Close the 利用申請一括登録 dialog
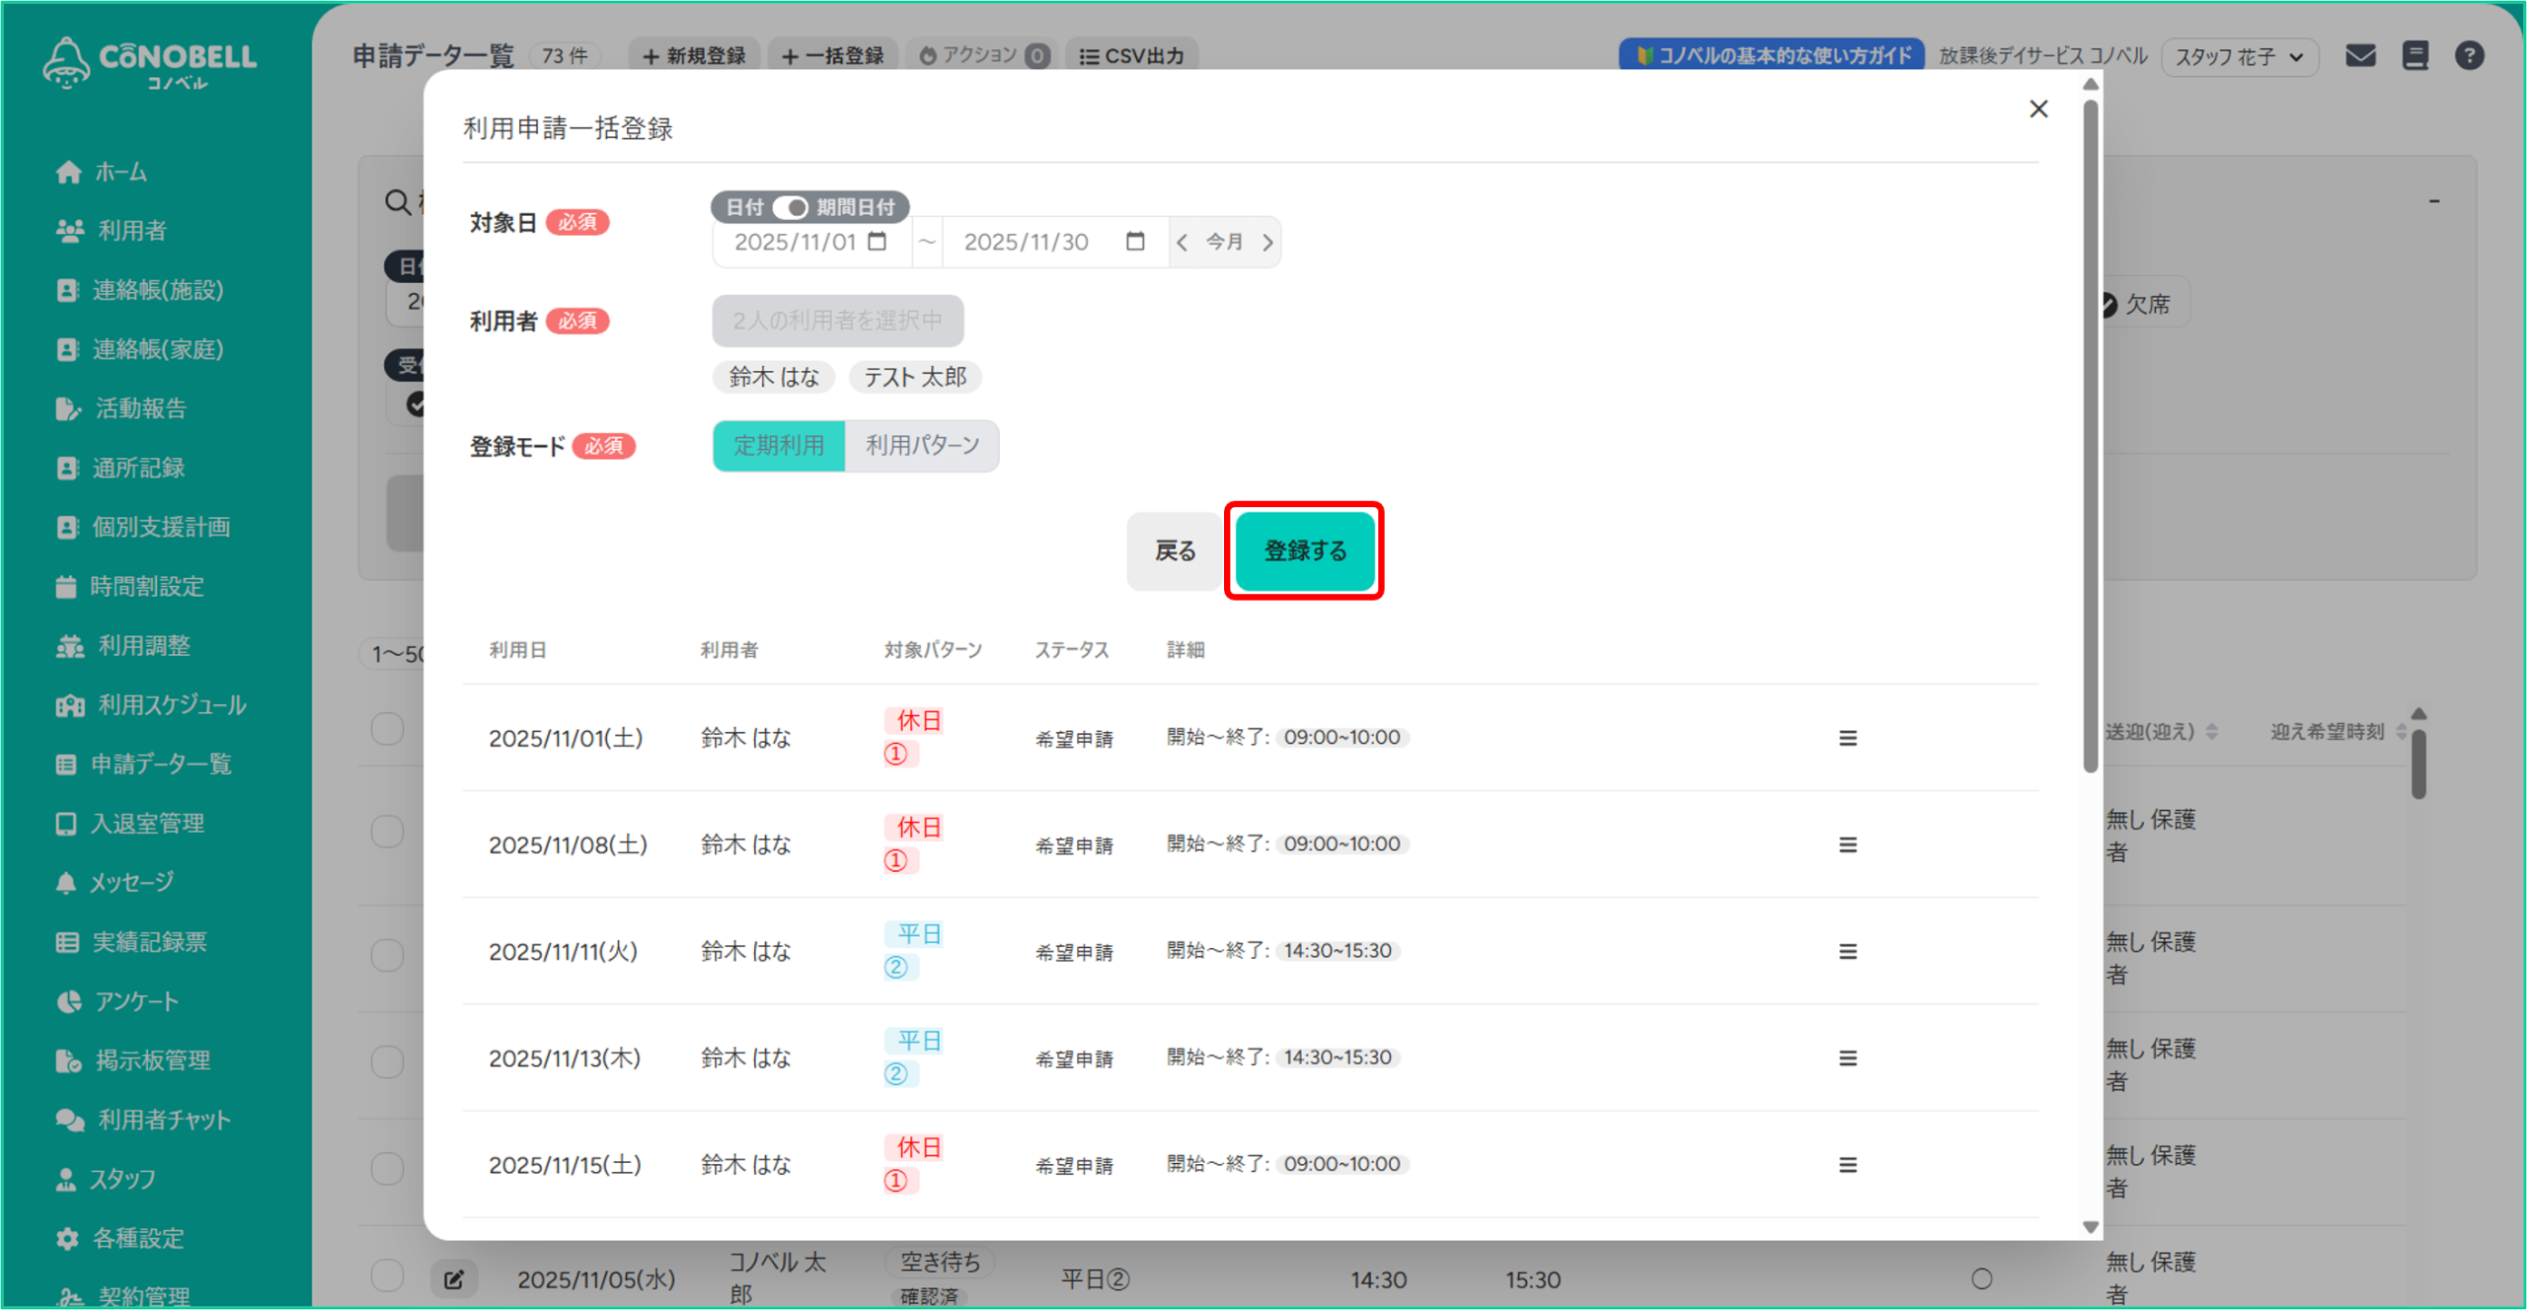This screenshot has width=2527, height=1310. [2038, 109]
